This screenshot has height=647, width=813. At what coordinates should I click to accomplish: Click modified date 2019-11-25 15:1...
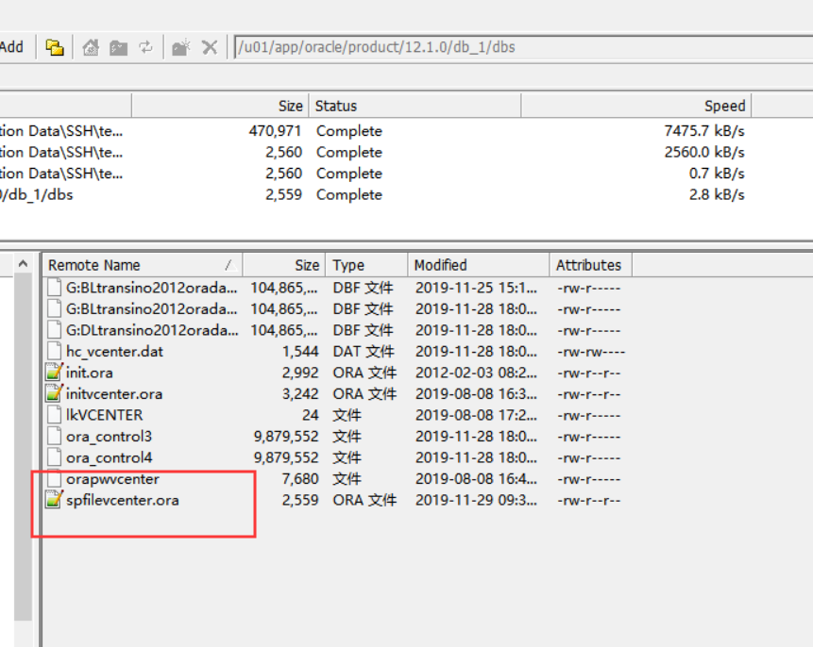pos(476,288)
